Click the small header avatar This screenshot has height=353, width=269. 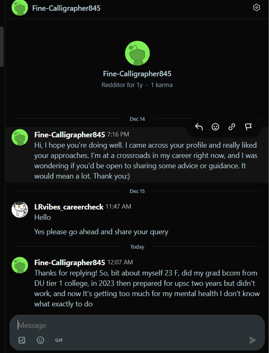(x=19, y=8)
